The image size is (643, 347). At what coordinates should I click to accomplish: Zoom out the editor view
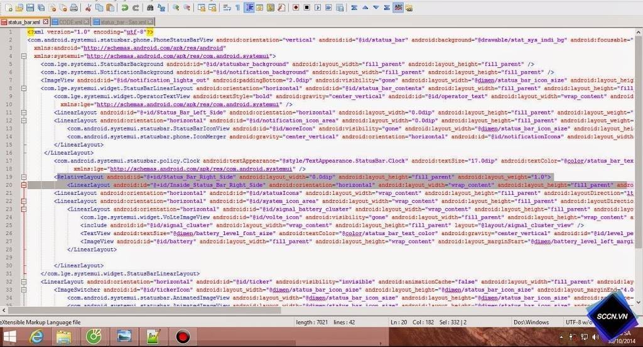pos(186,8)
